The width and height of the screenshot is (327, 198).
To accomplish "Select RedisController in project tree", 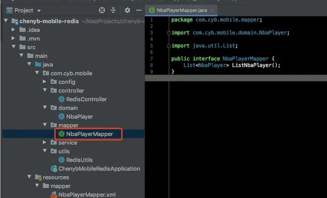I will [x=87, y=99].
